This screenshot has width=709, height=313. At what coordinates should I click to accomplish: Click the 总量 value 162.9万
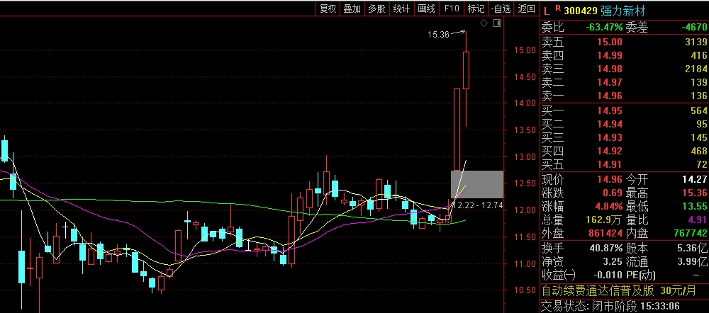point(603,220)
